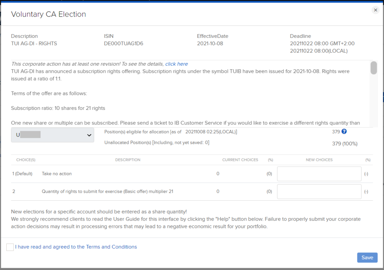Click the unallocated value 379 (100%)

(x=345, y=144)
